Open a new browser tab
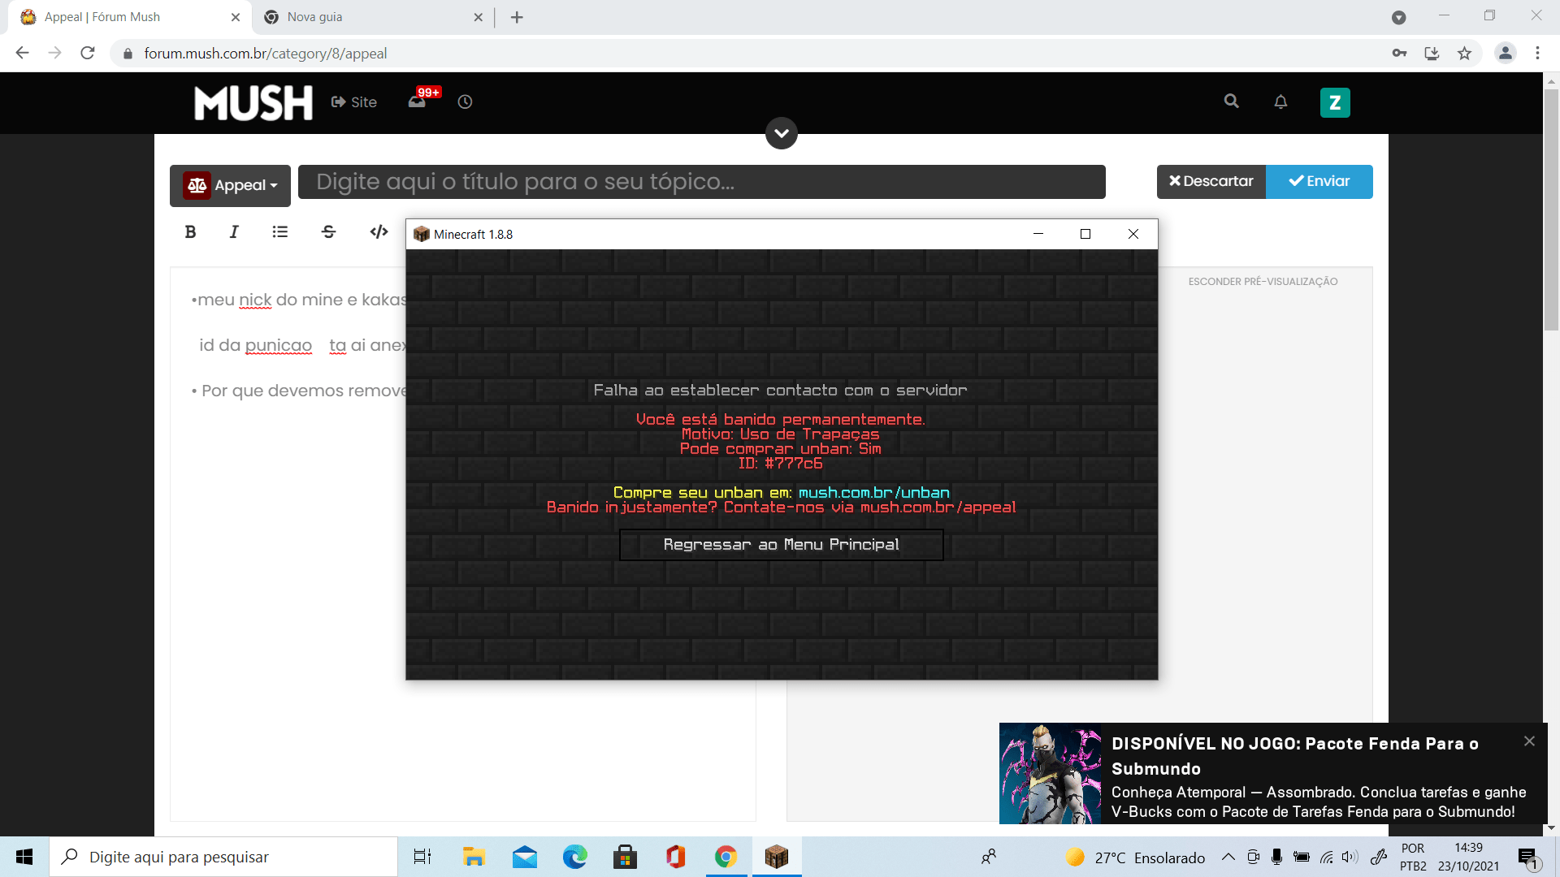Screen dimensions: 1560x877 point(517,17)
